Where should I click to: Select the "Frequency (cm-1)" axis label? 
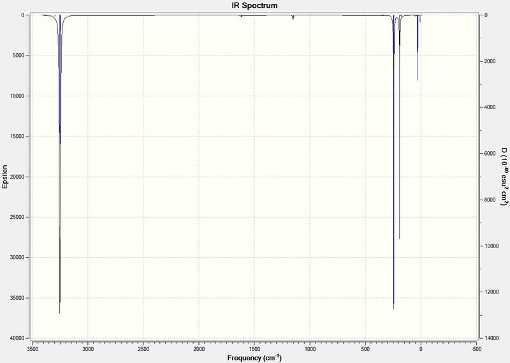(x=254, y=358)
